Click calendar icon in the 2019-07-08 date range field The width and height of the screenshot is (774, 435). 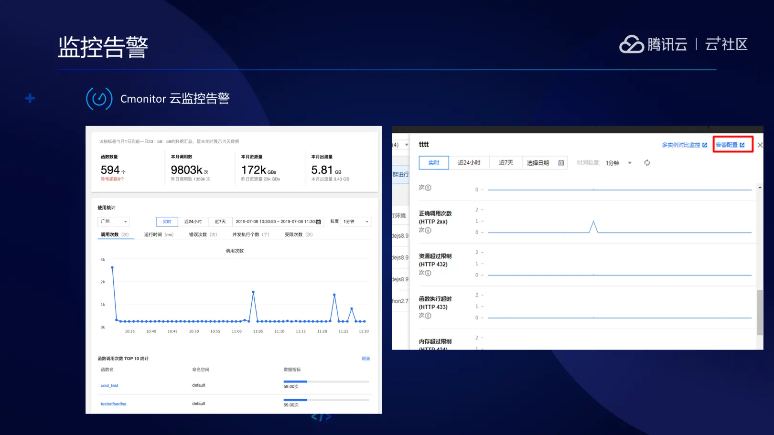pyautogui.click(x=319, y=222)
